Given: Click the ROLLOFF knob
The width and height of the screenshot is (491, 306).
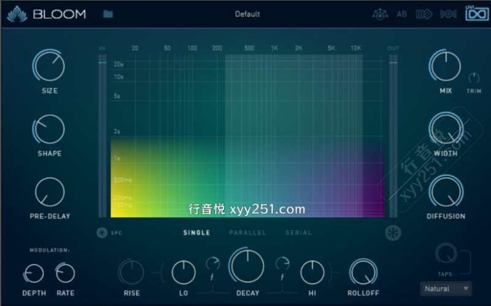Looking at the screenshot, I should [363, 272].
